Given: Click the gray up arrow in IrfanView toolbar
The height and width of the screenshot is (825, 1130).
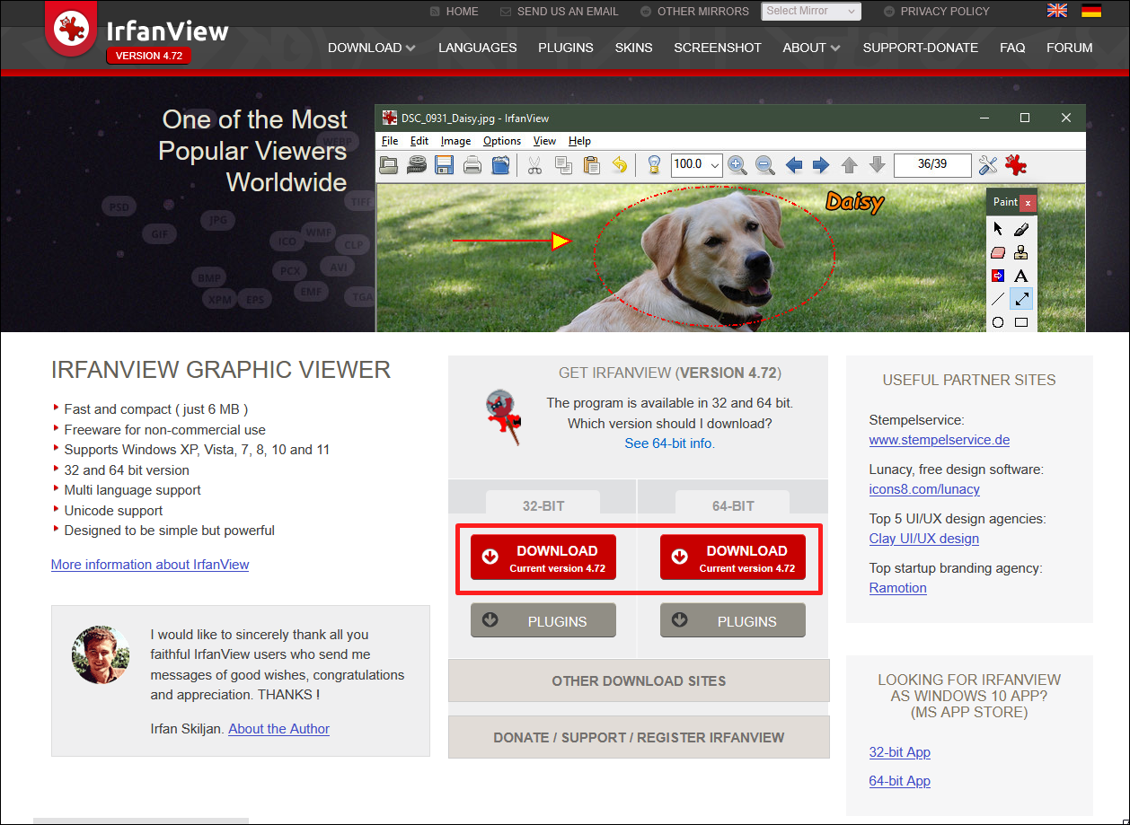Looking at the screenshot, I should click(850, 165).
